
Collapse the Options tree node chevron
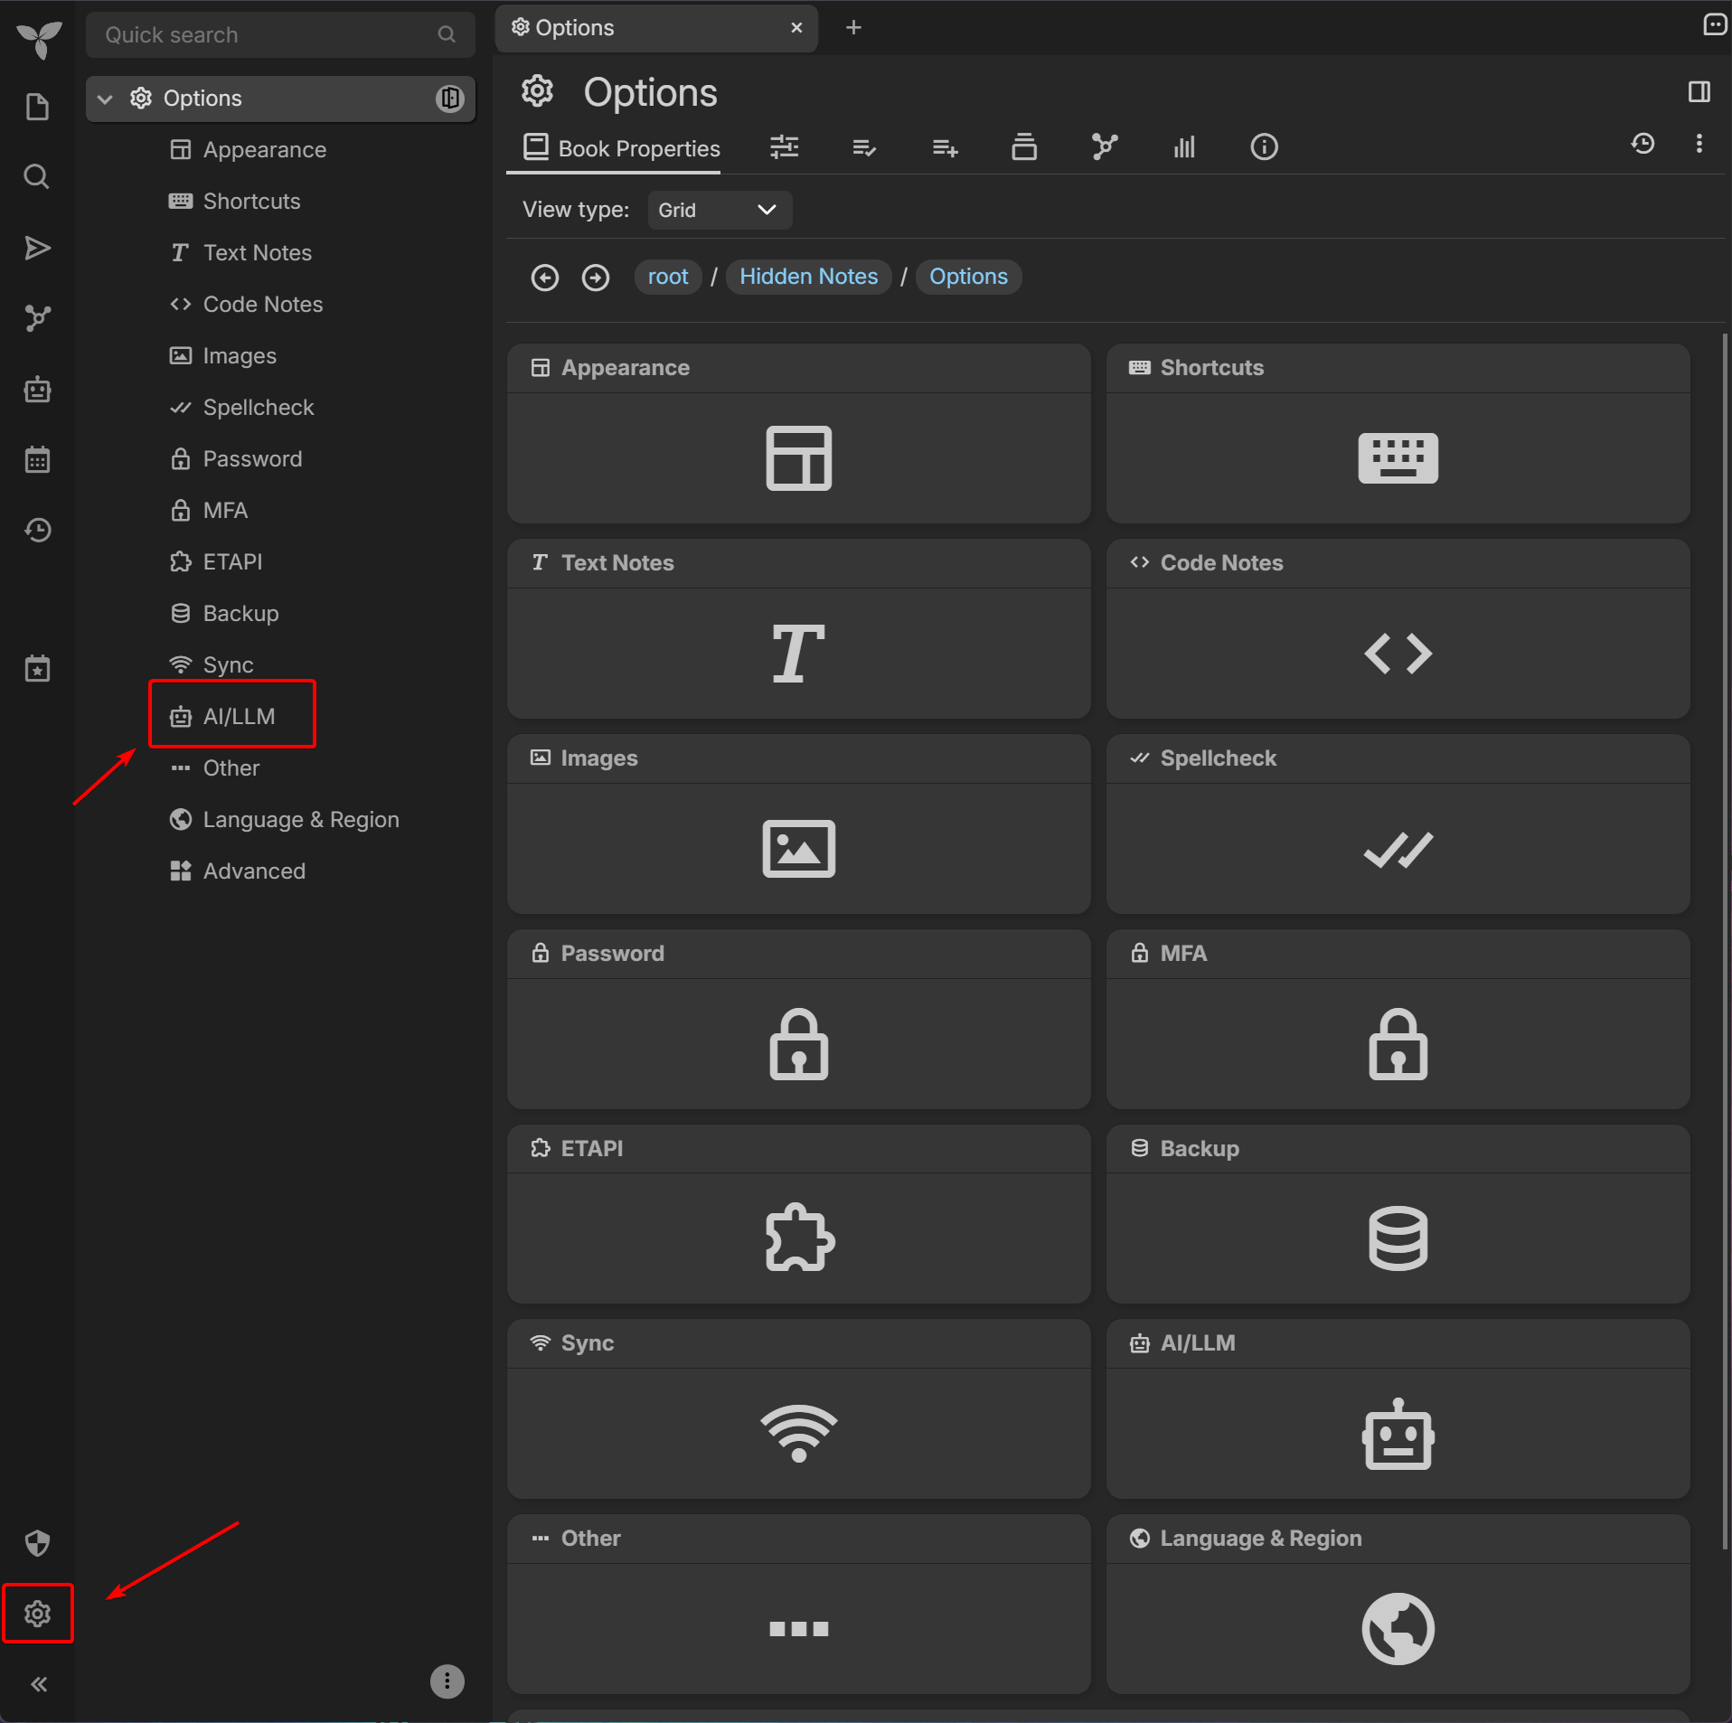[105, 99]
